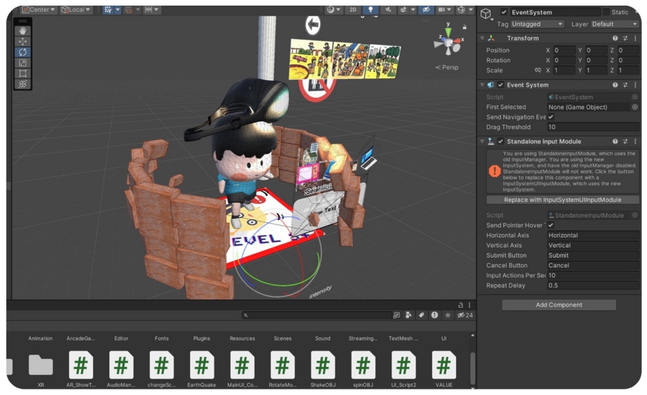Disable the Send Navigation Events checkbox
647x395 pixels.
551,117
